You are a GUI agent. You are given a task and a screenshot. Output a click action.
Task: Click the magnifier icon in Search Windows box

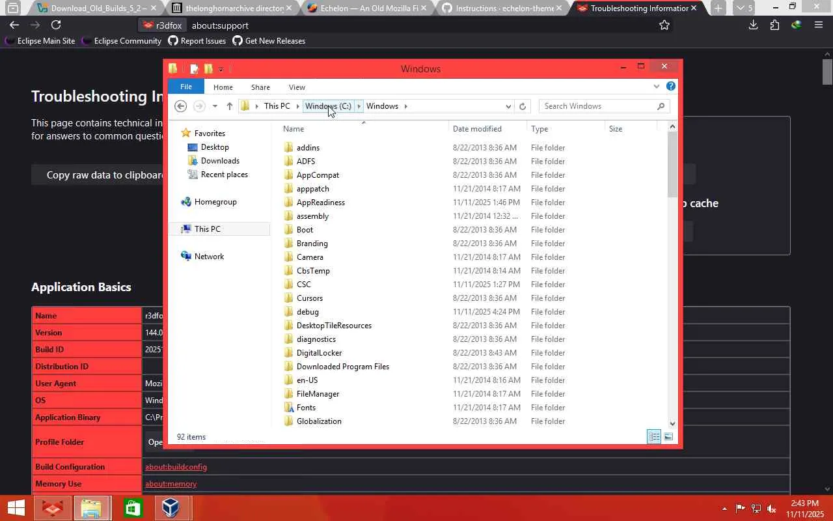[661, 106]
